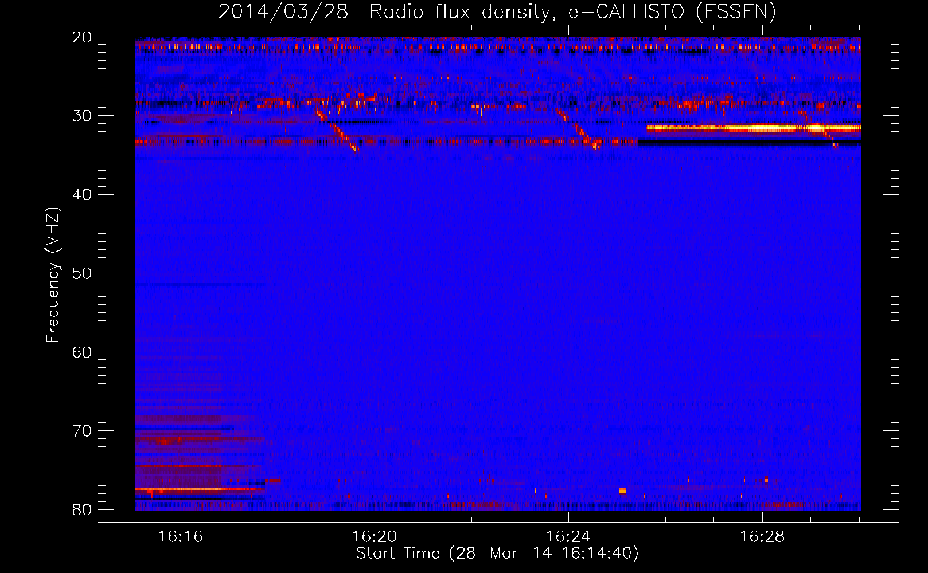The image size is (928, 573).
Task: Click the '20' frequency tick label
Action: 83,37
